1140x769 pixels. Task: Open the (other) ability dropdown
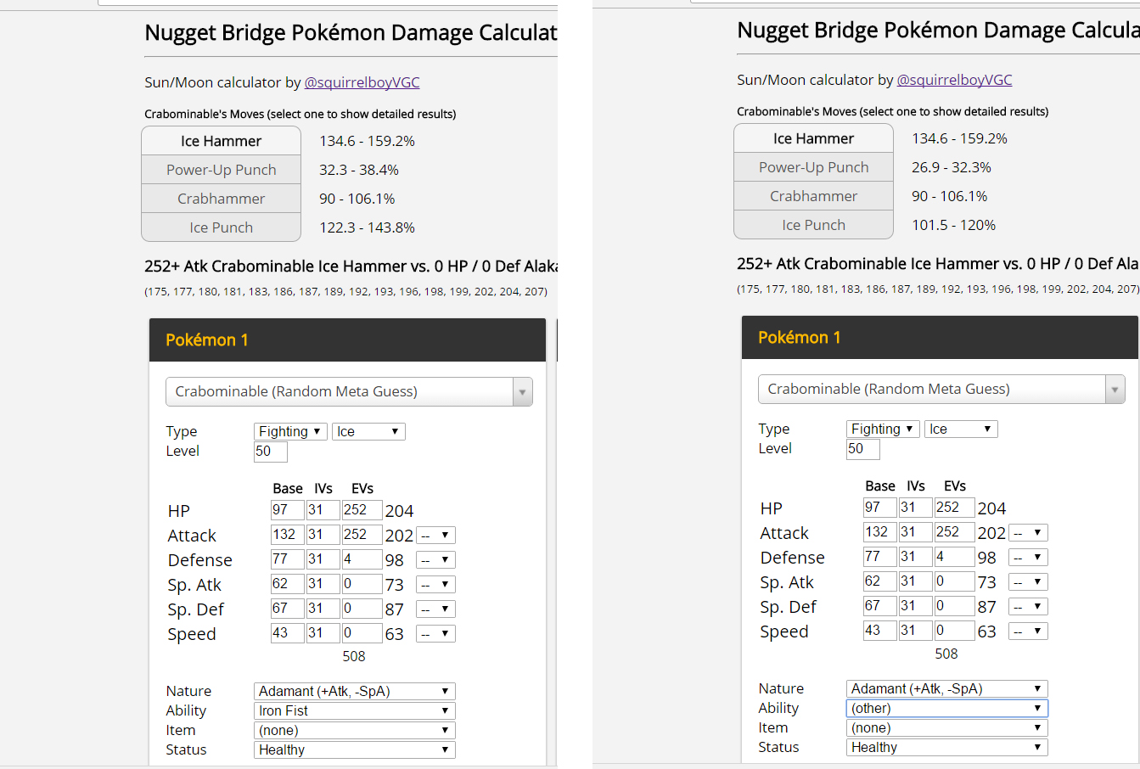946,708
